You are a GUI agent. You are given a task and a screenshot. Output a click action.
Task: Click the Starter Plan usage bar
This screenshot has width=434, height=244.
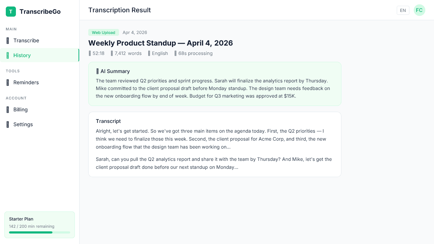tap(39, 232)
